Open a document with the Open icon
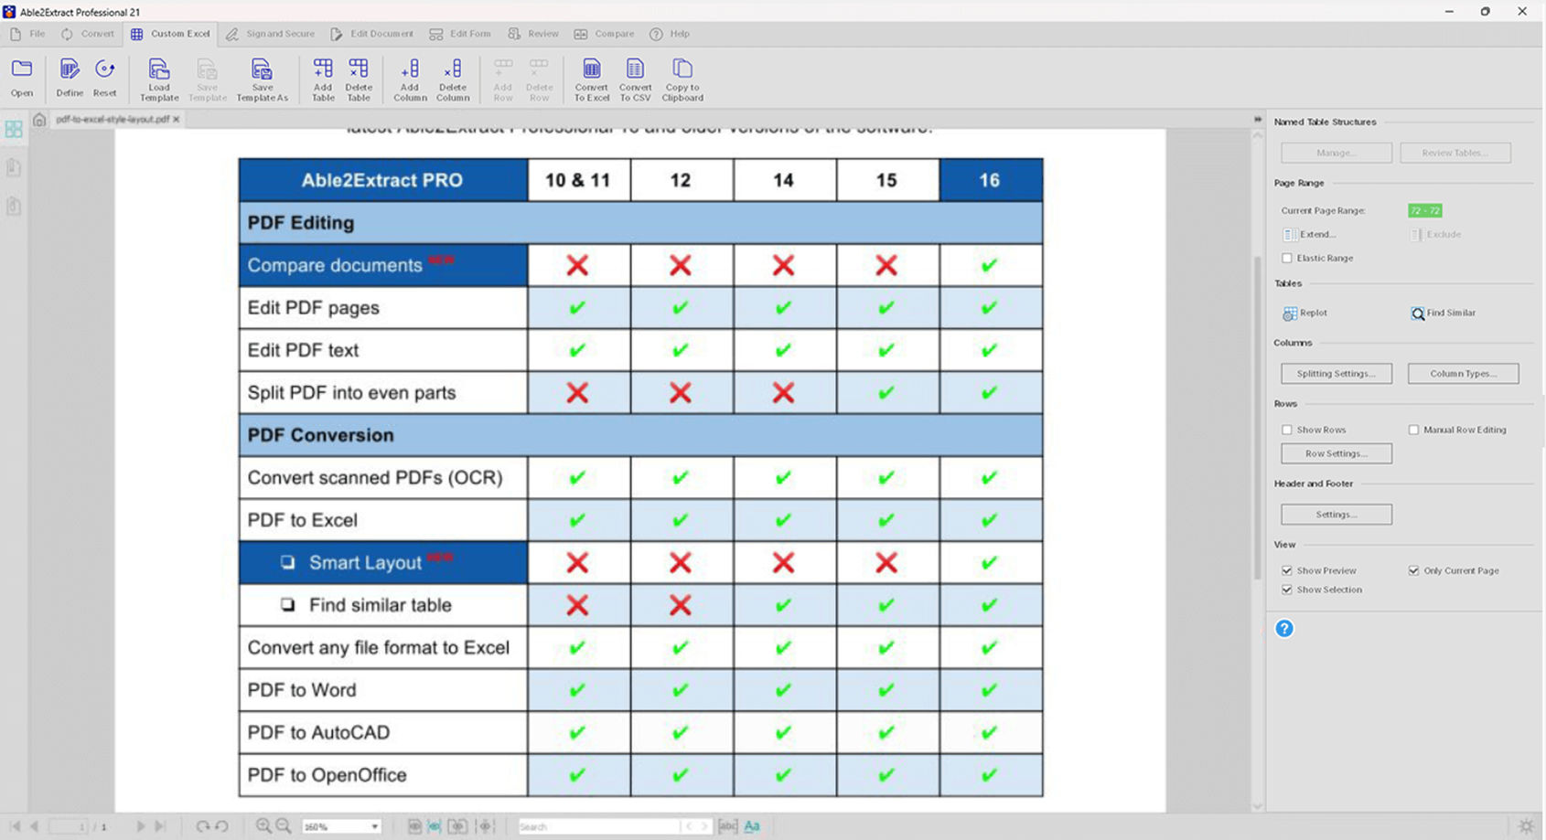 point(21,78)
